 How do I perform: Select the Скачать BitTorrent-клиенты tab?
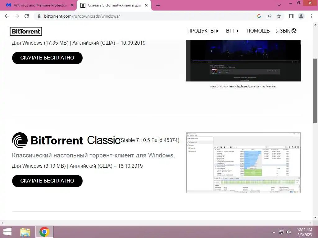click(114, 6)
